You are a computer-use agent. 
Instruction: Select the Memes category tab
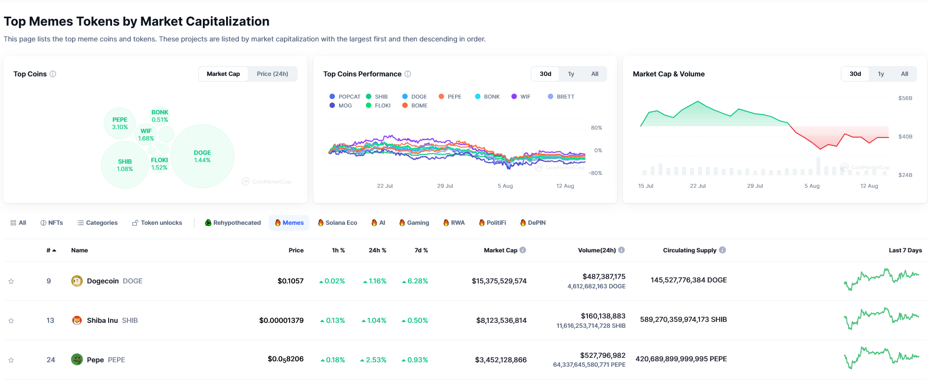pos(289,223)
